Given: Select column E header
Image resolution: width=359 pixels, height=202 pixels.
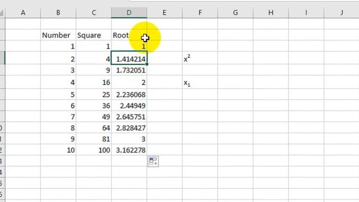Looking at the screenshot, I should click(x=164, y=12).
